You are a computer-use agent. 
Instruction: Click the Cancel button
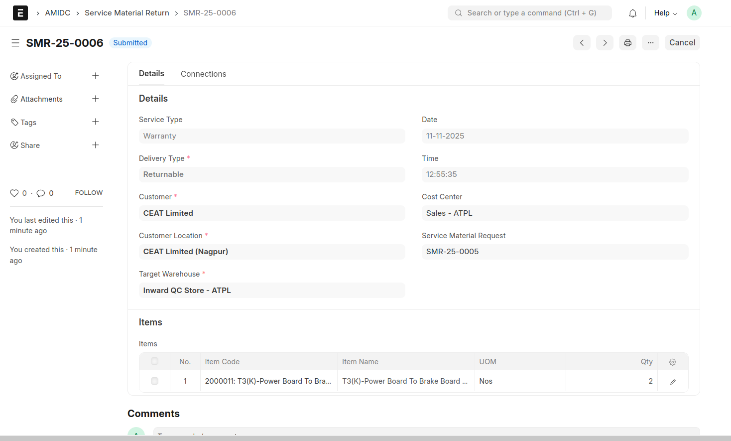(x=682, y=42)
